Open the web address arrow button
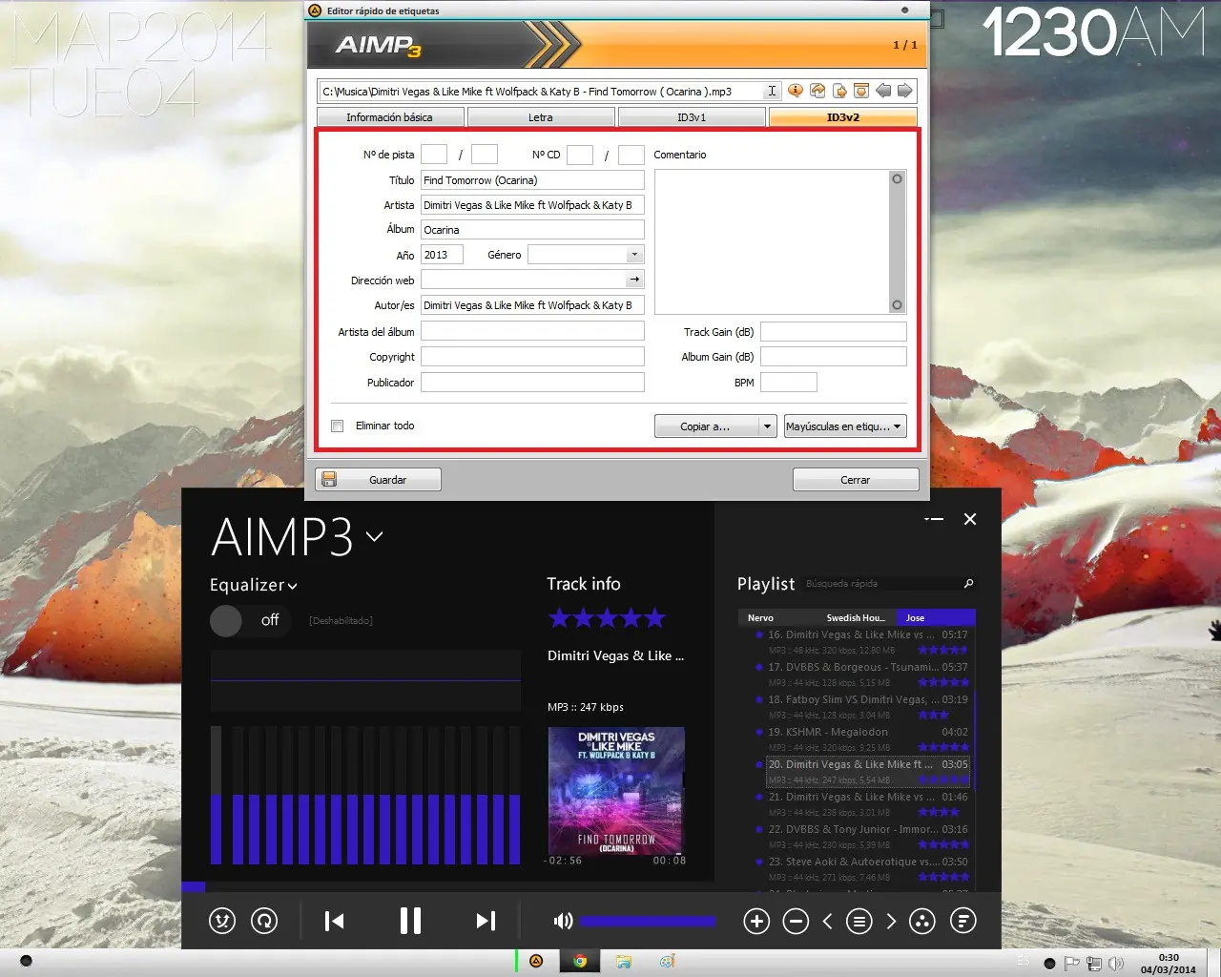This screenshot has width=1221, height=977. click(x=634, y=280)
